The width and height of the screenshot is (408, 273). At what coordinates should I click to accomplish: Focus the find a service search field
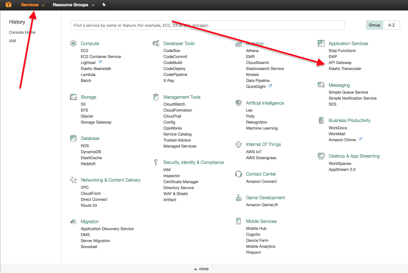coord(207,25)
